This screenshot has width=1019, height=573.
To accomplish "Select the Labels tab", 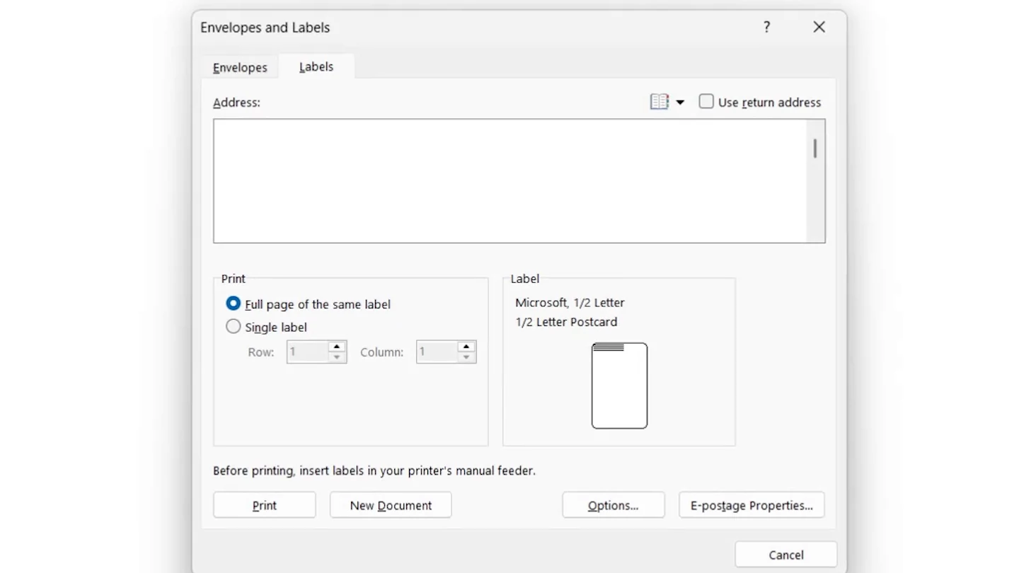I will point(316,66).
